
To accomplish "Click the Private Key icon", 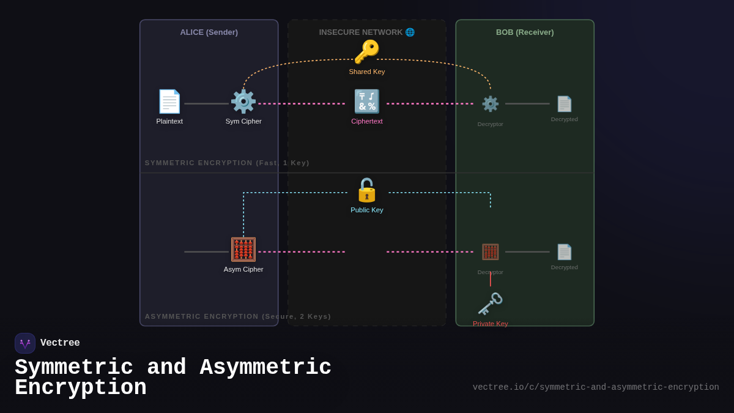I will pos(490,303).
